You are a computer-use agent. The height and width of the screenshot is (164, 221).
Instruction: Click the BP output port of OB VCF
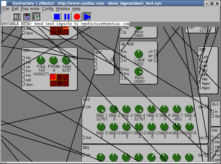[x=156, y=56]
